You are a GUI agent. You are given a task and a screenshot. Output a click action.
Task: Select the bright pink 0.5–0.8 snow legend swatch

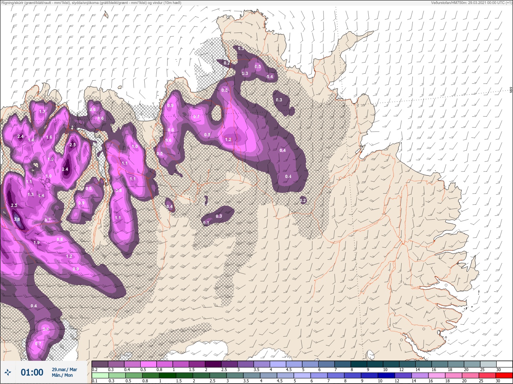(149, 364)
